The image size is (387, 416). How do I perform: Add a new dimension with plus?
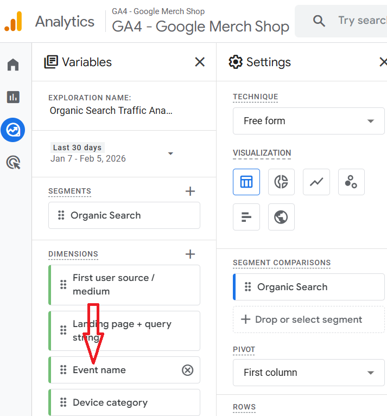[x=190, y=254]
